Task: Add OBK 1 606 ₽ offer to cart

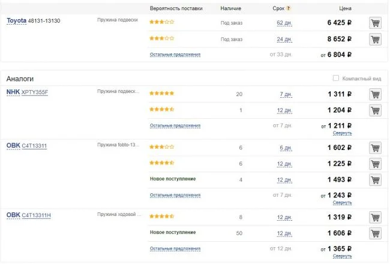Action: [375, 233]
